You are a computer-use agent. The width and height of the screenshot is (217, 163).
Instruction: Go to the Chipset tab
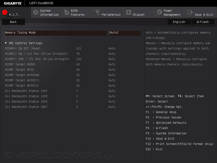point(139,12)
